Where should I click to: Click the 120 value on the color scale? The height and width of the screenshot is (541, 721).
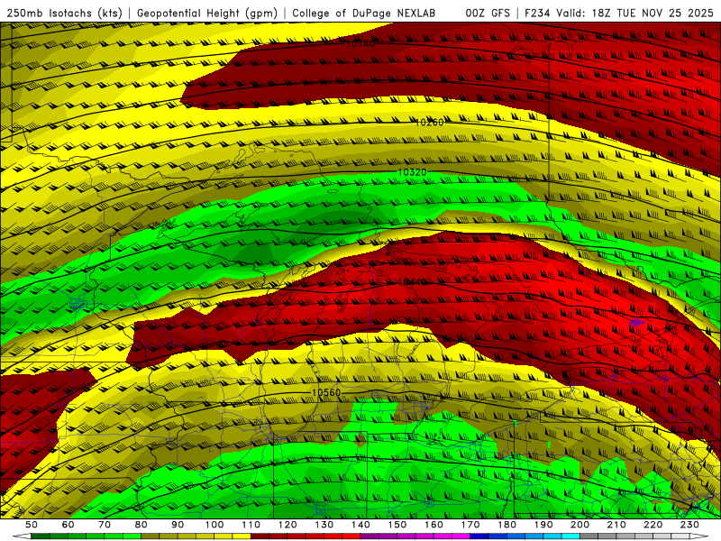click(x=287, y=525)
